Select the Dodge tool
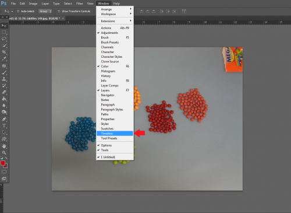Viewport: 291px width, 213px height. 4,112
